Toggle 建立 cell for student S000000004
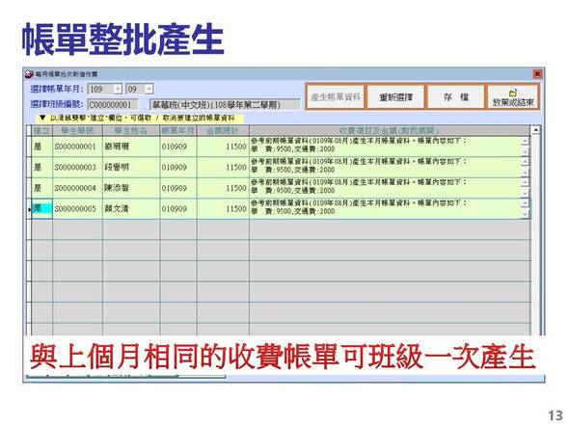 point(41,188)
